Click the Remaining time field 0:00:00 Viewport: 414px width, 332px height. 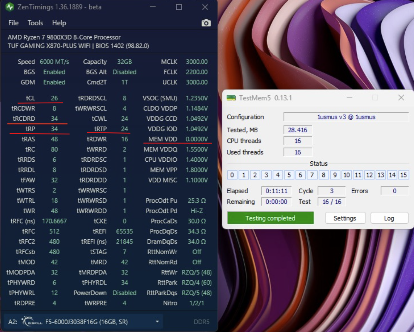[x=276, y=202]
